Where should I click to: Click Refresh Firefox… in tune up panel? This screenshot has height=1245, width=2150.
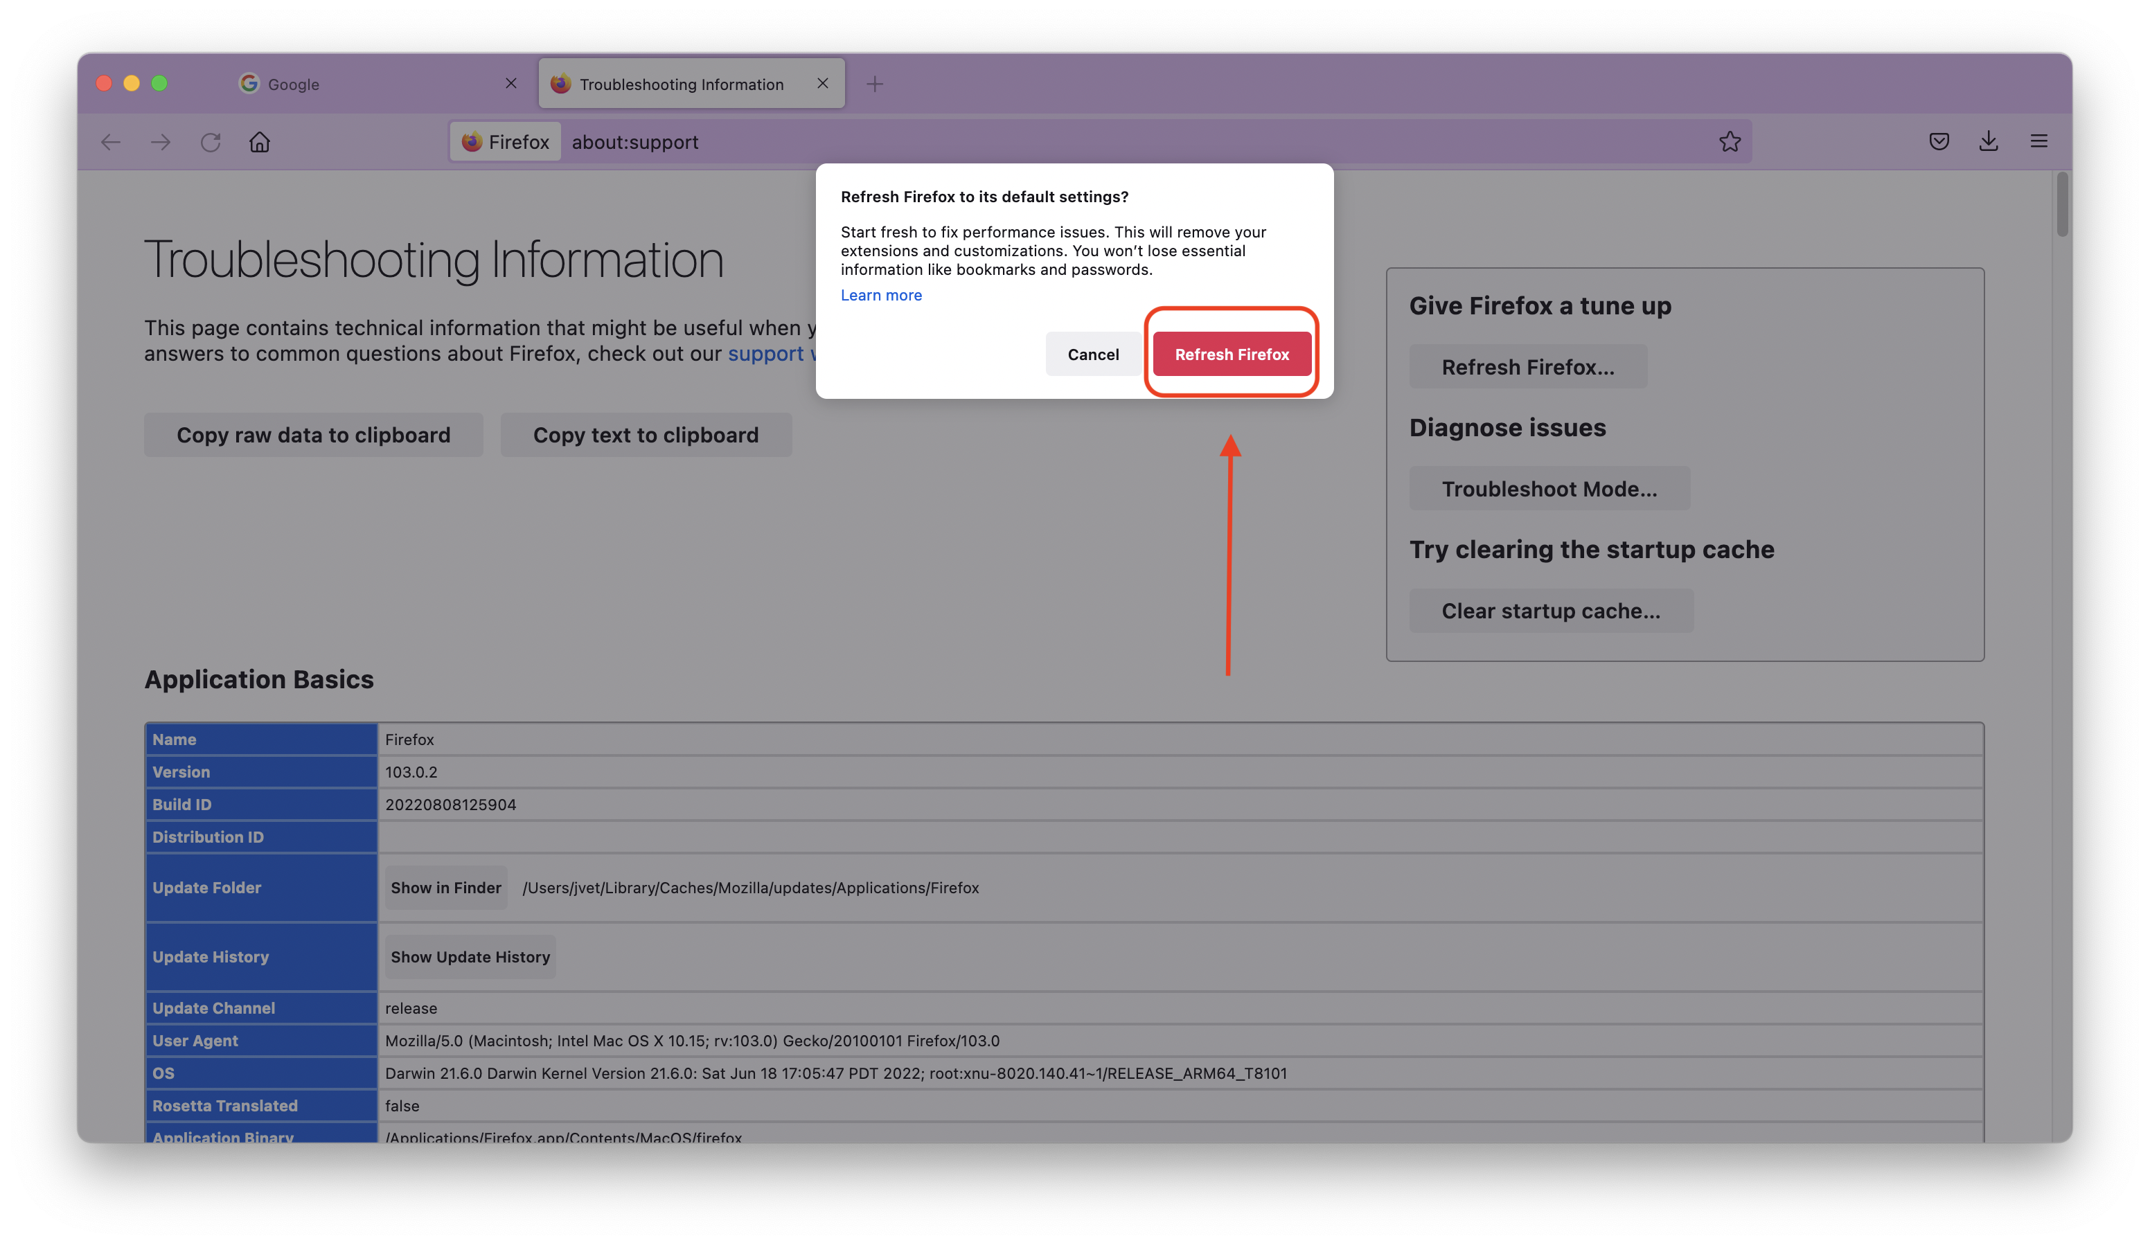pos(1528,367)
